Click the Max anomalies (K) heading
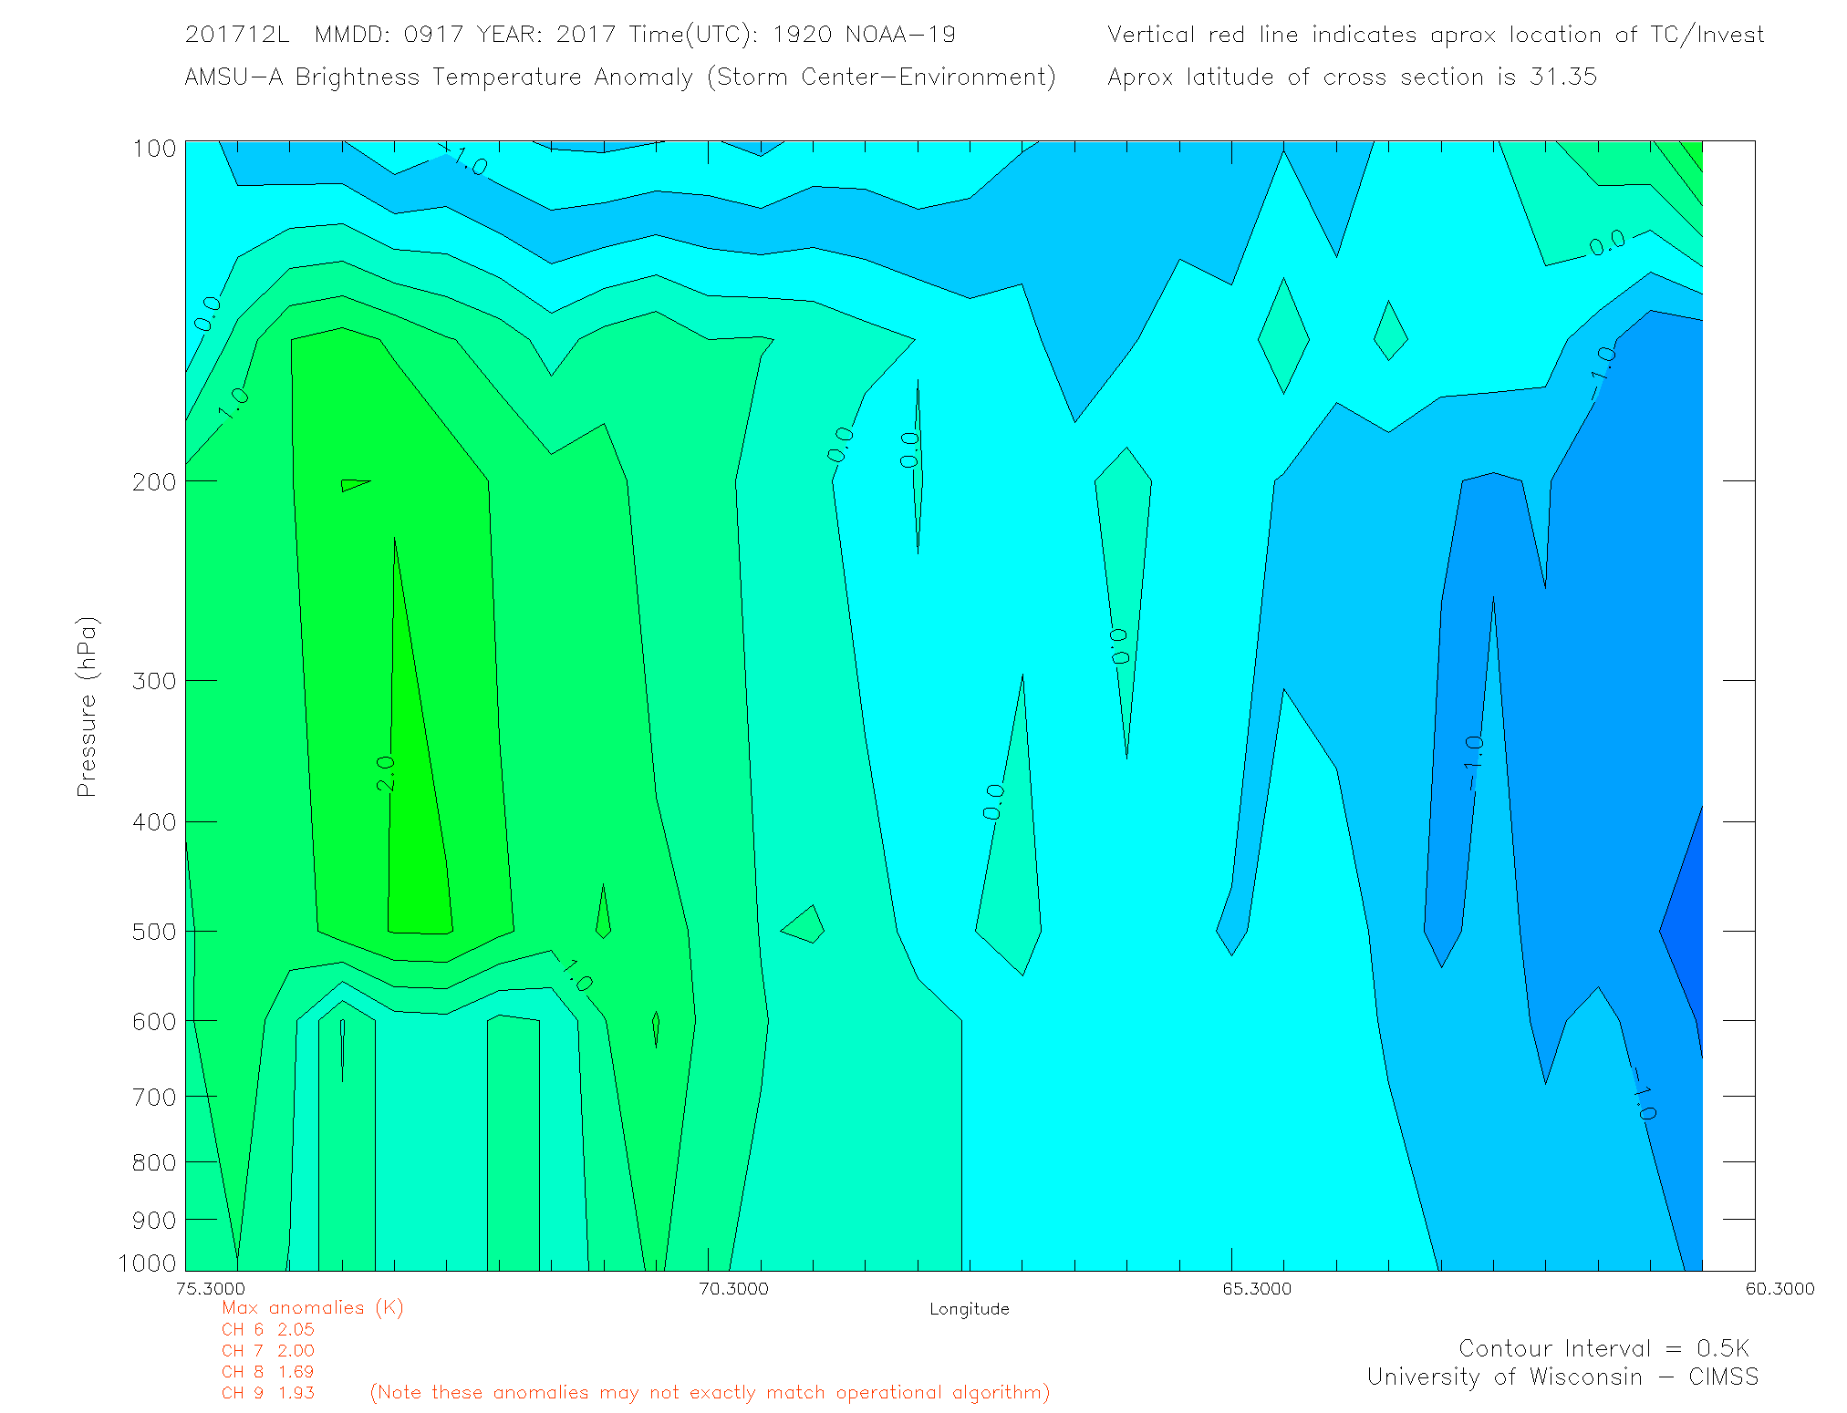Image resolution: width=1847 pixels, height=1413 pixels. pyautogui.click(x=312, y=1307)
